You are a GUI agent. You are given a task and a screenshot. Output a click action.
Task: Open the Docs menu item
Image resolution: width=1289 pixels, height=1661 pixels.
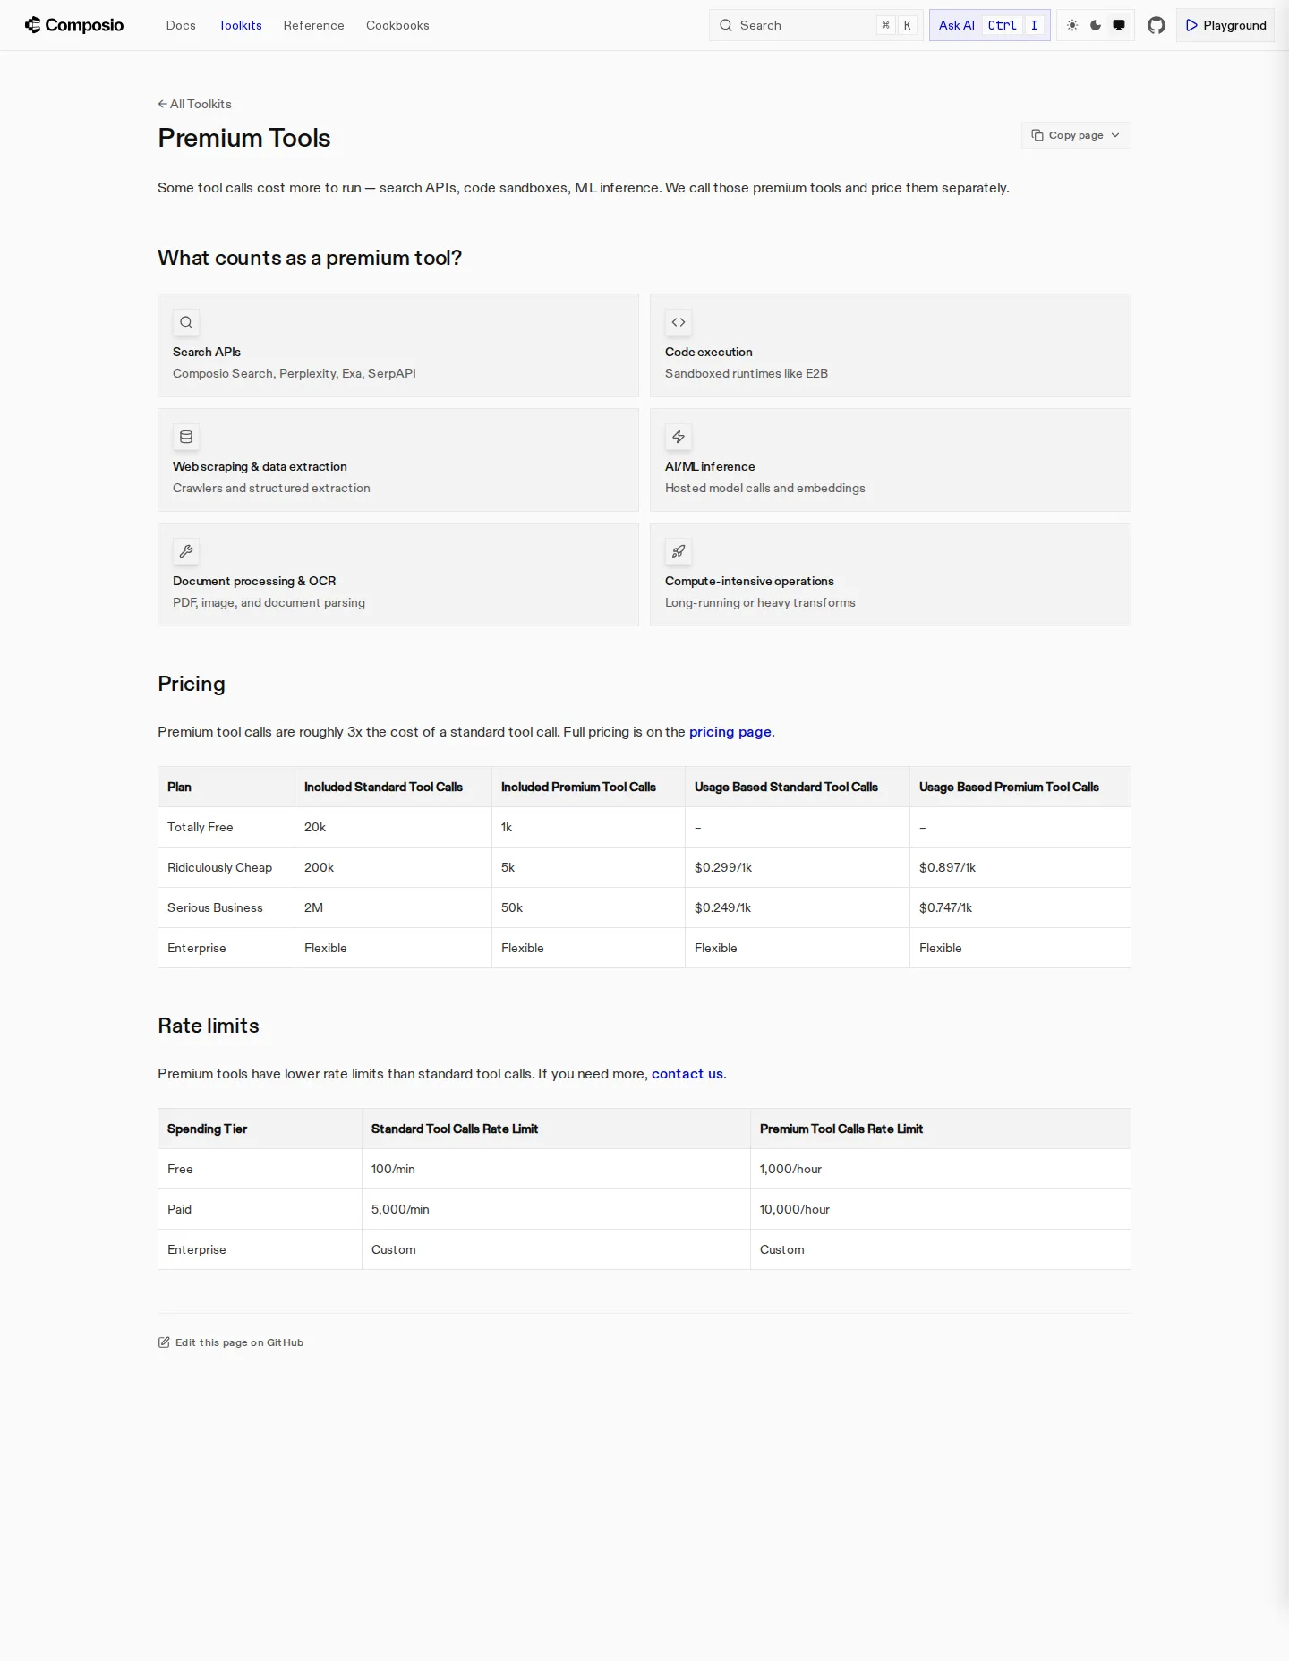[181, 25]
